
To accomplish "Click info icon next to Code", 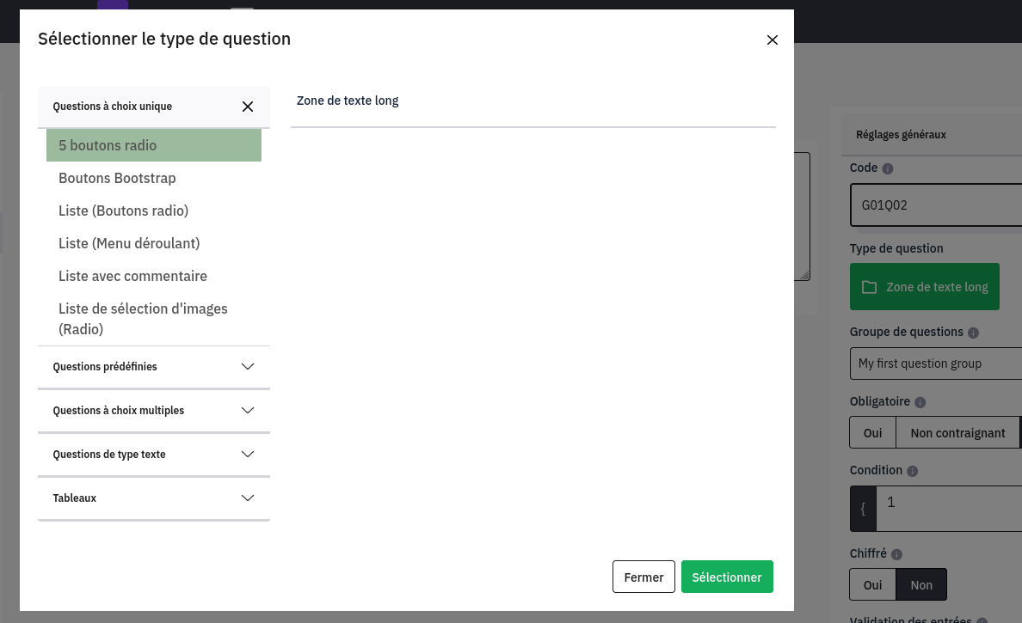I will pos(888,169).
